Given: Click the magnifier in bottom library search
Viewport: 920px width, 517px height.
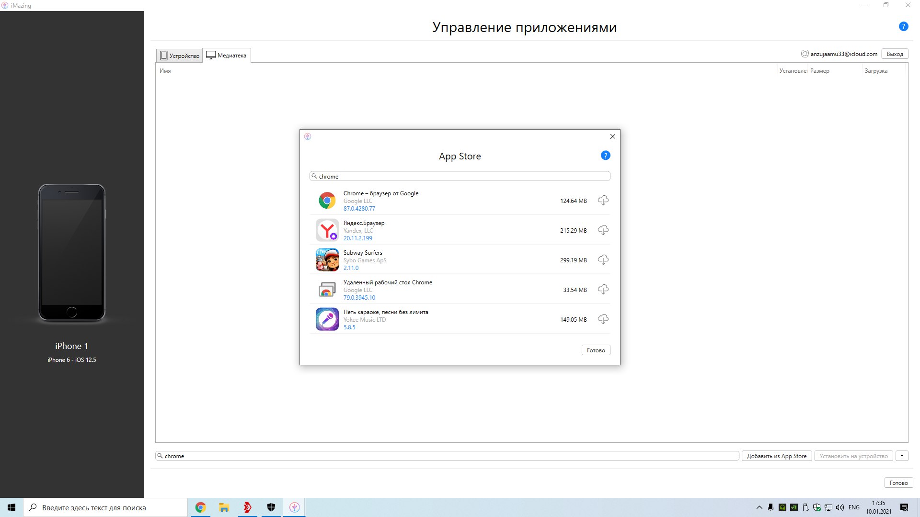Looking at the screenshot, I should 160,456.
